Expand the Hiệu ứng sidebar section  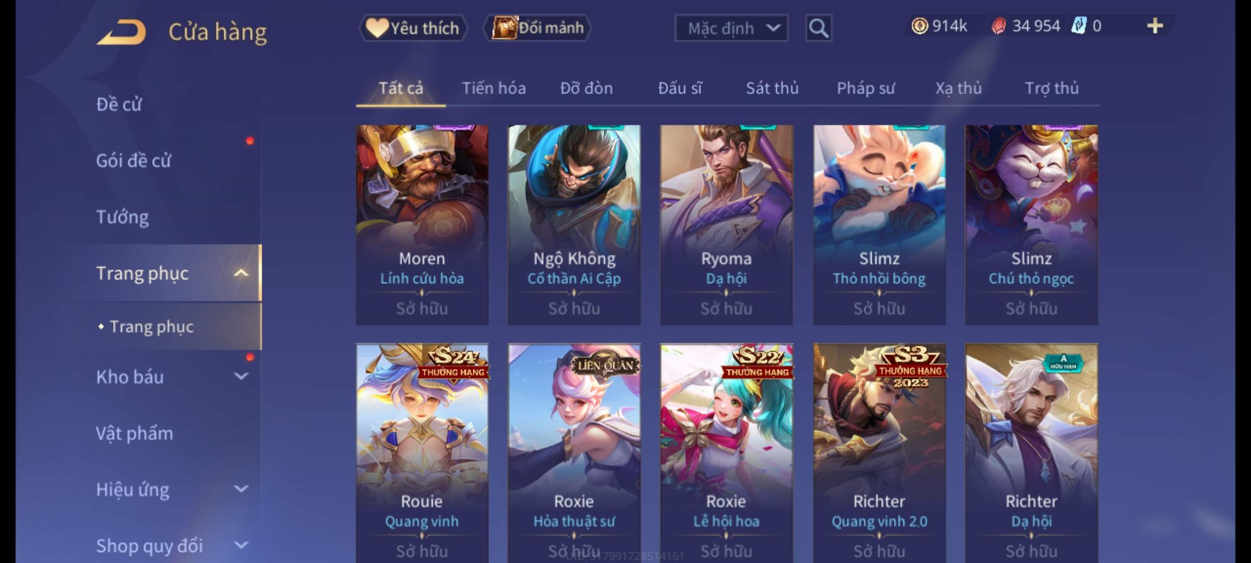(241, 489)
